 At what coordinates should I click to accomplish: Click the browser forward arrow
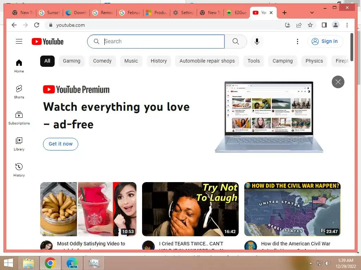(25, 25)
